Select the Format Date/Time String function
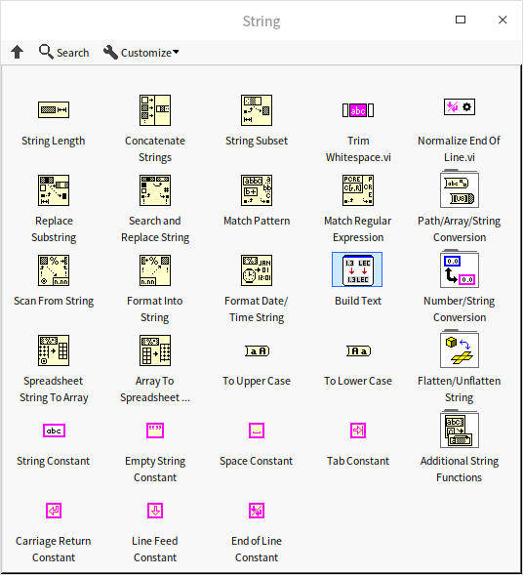Screen dimensions: 523x575 pos(257,270)
